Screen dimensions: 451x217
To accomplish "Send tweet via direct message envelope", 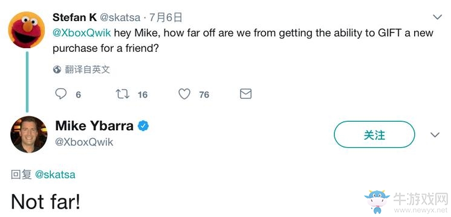I will pos(245,94).
